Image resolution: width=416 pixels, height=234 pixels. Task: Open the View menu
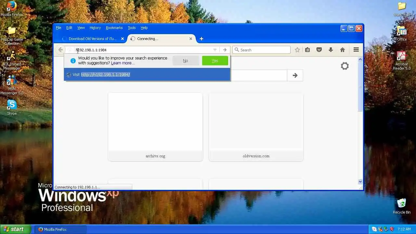81,28
